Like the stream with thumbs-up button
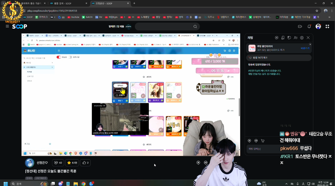This screenshot has width=335, height=186. [85, 163]
